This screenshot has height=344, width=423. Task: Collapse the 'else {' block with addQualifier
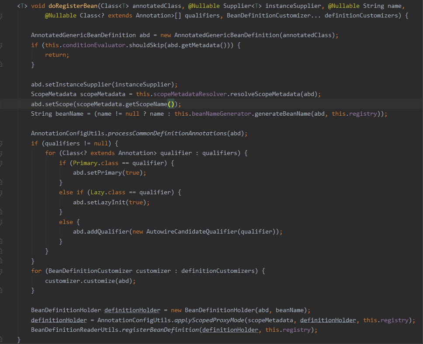point(1,222)
